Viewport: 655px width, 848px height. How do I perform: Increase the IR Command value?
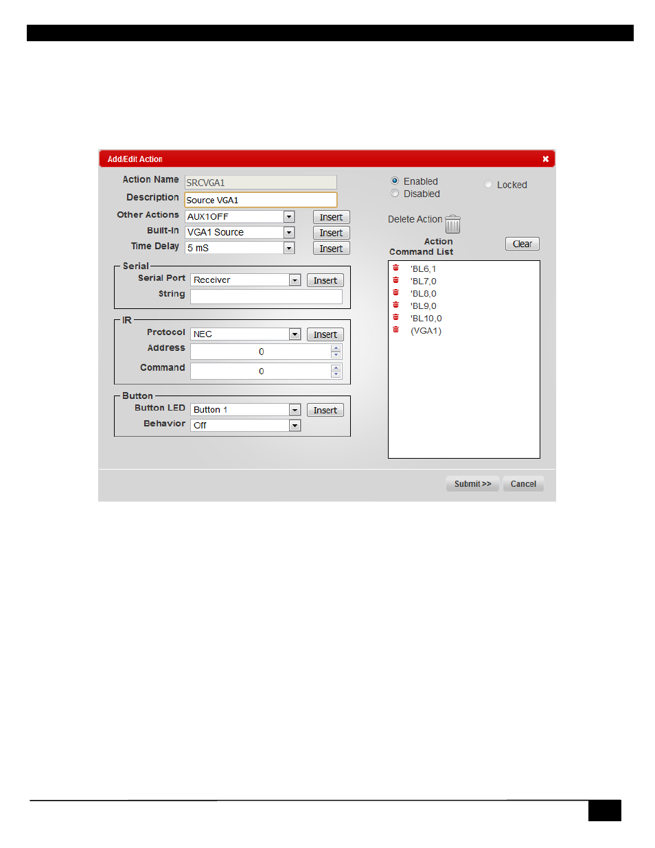[336, 367]
